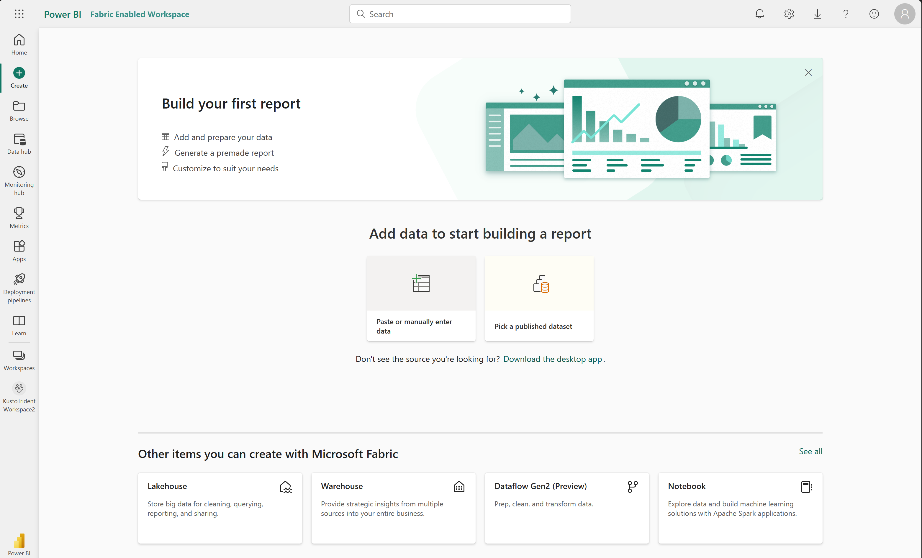Click the download arrow icon

(818, 14)
